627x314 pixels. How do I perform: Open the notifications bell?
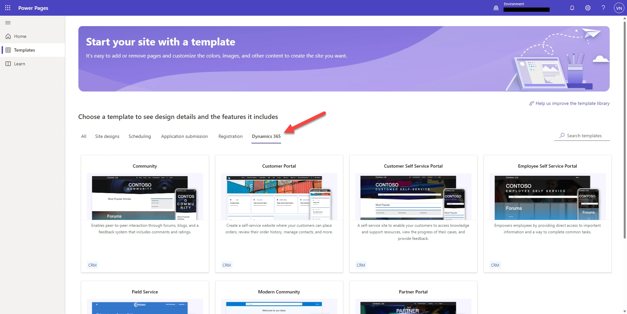[572, 8]
